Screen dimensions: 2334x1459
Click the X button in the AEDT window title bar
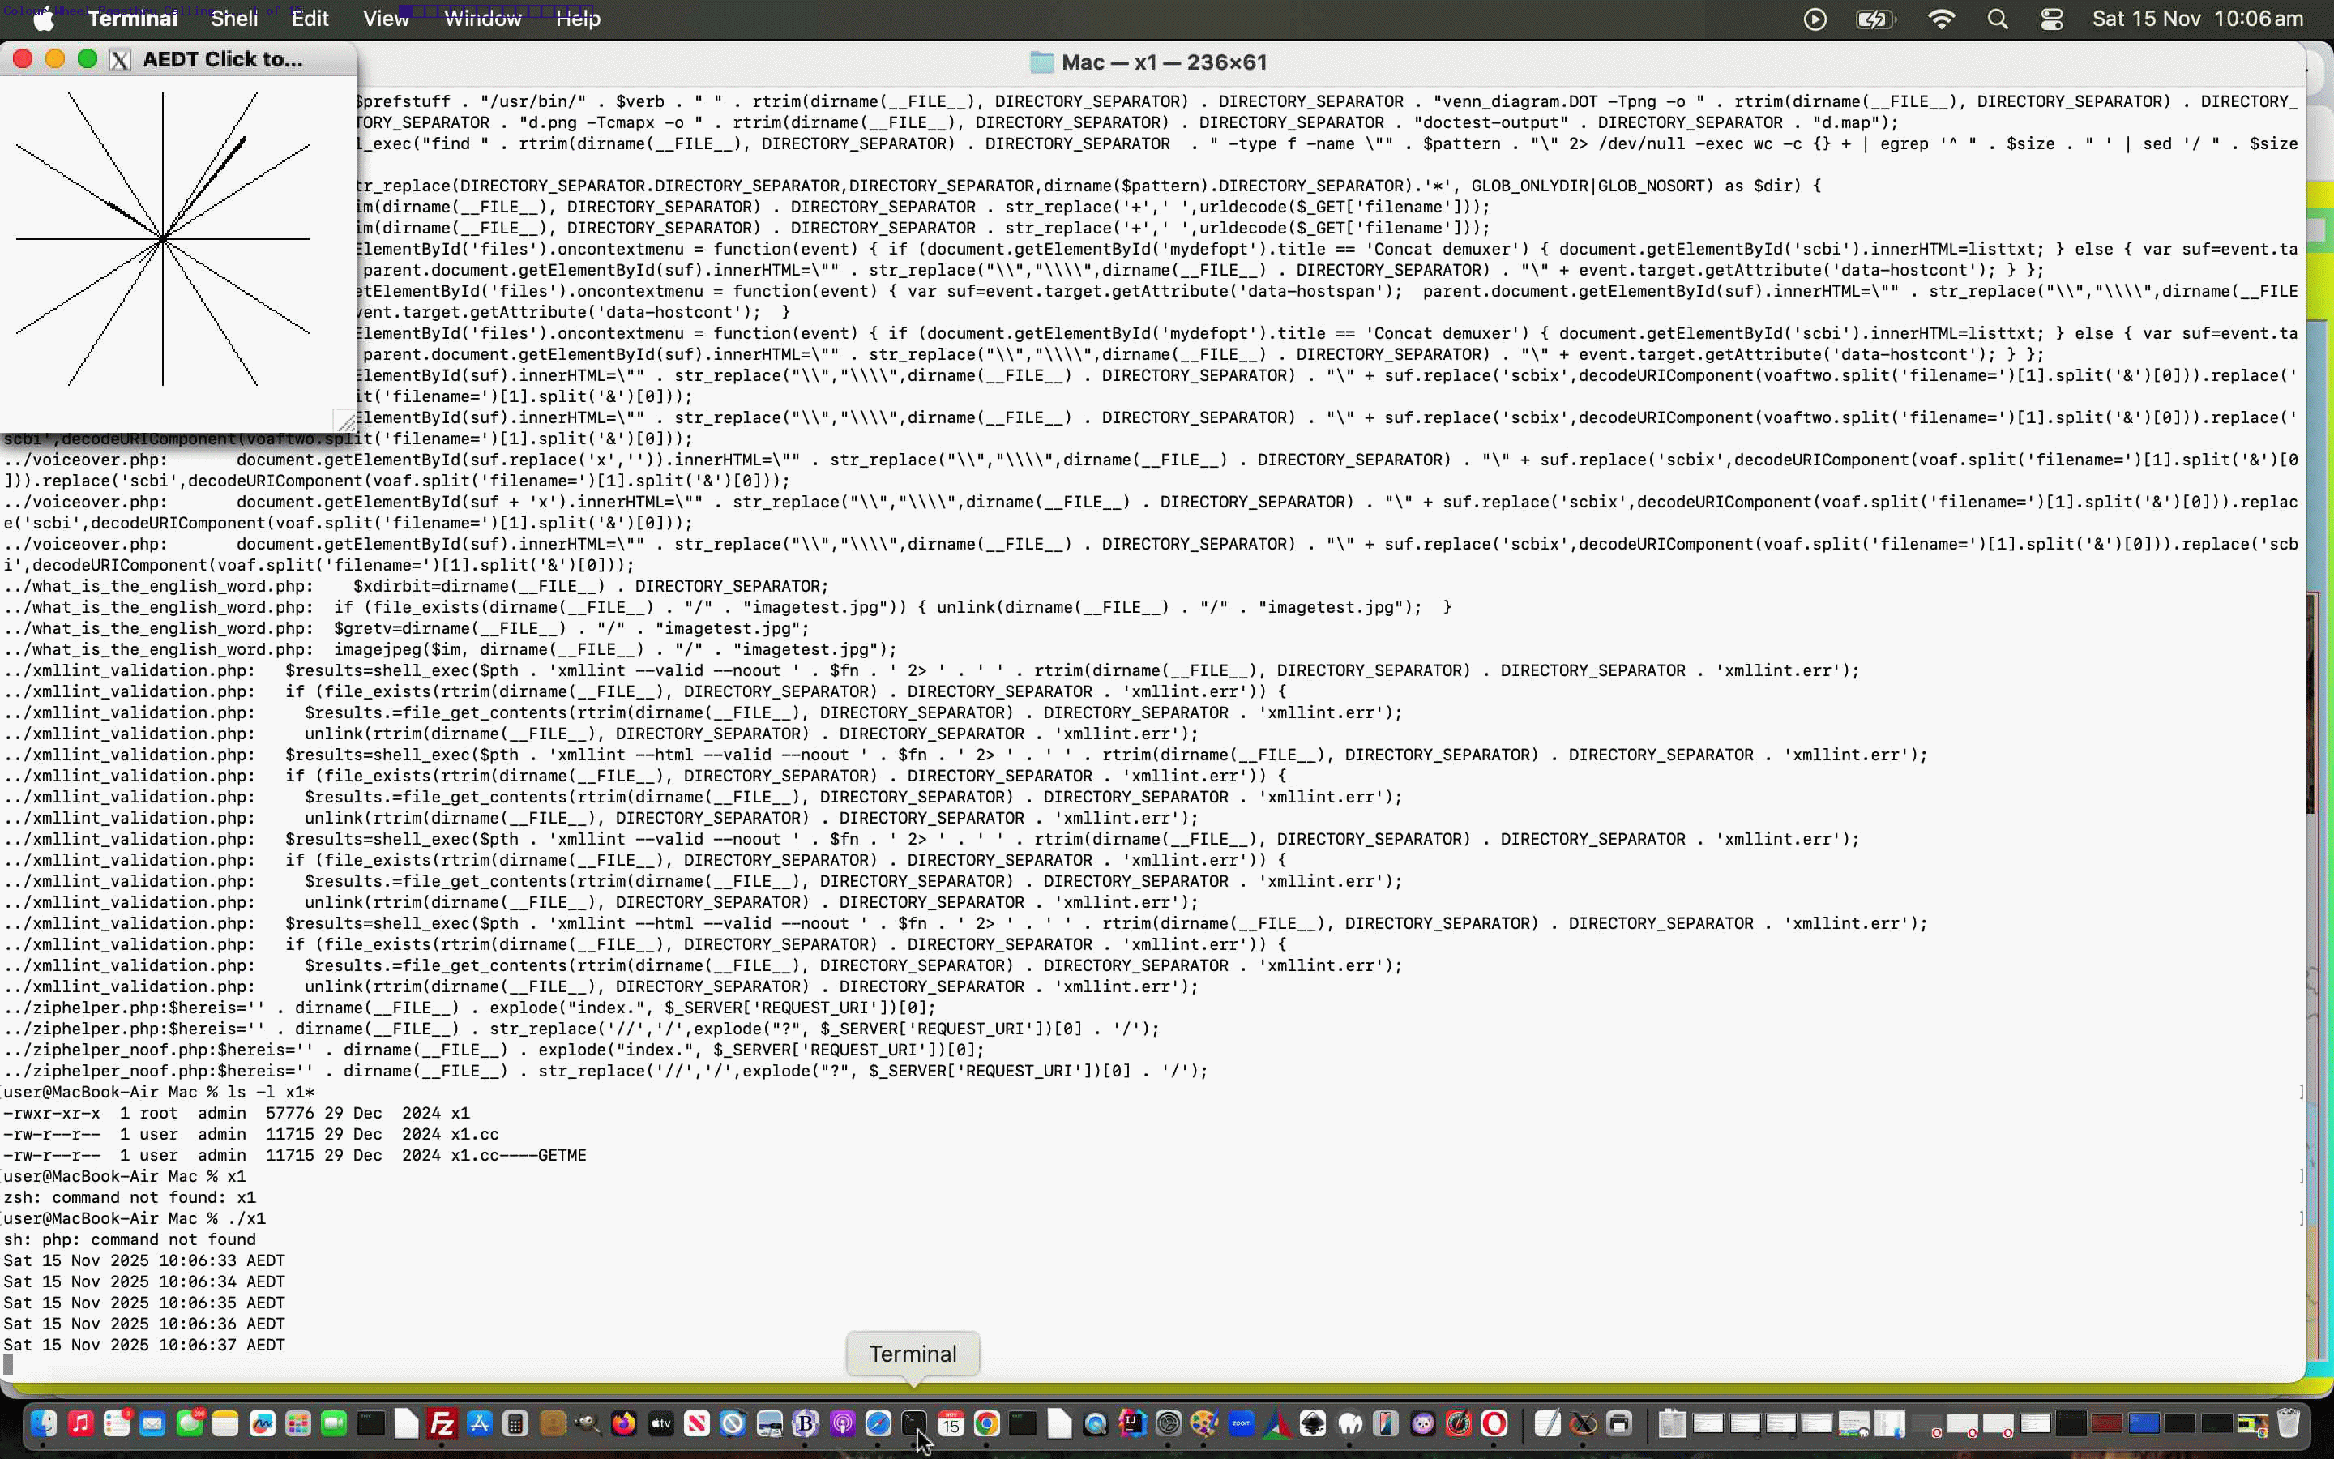coord(120,60)
